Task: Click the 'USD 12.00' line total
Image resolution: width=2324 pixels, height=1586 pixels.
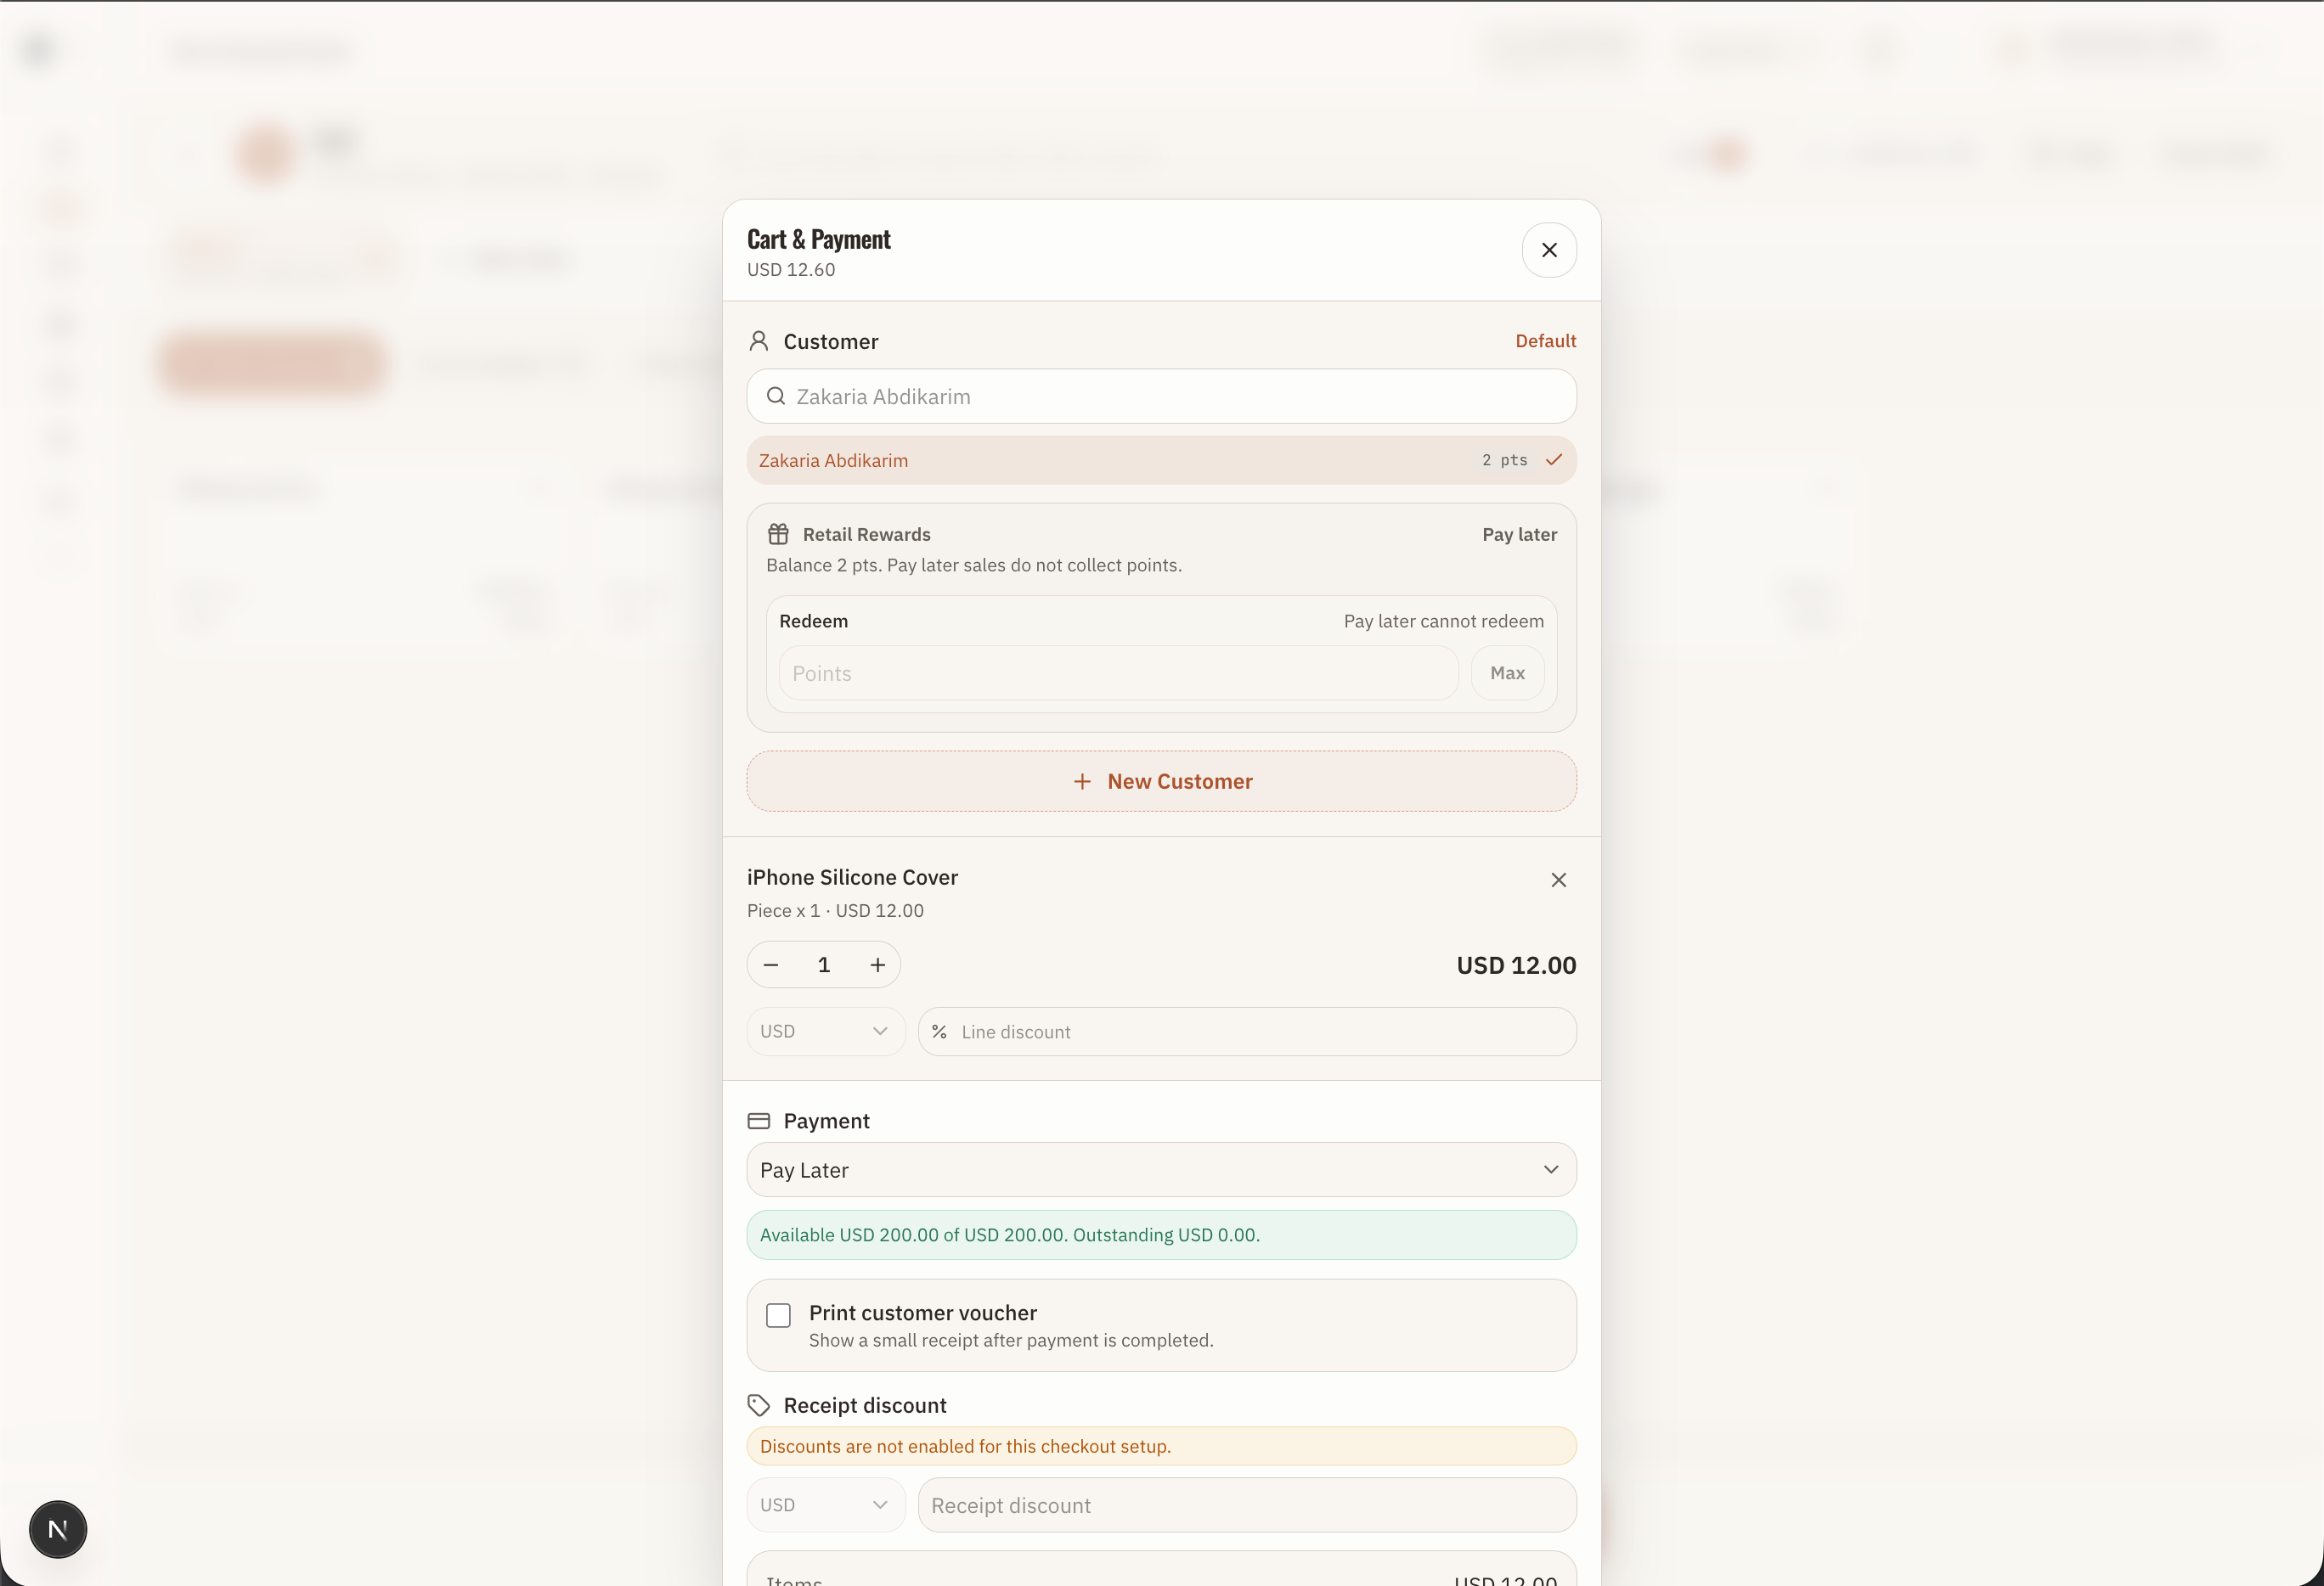Action: pos(1516,965)
